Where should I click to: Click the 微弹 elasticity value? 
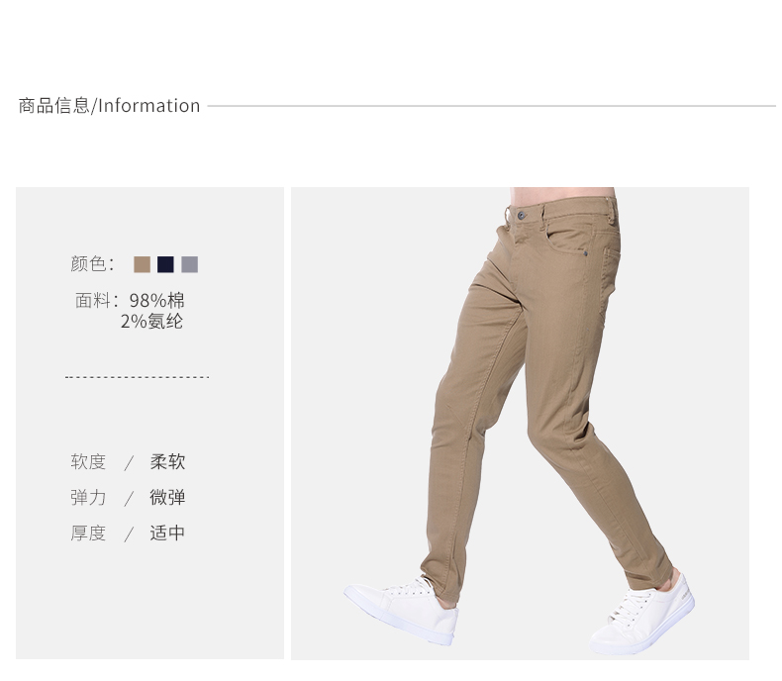(167, 498)
